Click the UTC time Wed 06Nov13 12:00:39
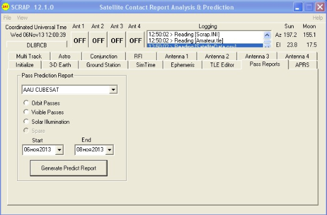This screenshot has width=327, height=215. click(x=38, y=35)
